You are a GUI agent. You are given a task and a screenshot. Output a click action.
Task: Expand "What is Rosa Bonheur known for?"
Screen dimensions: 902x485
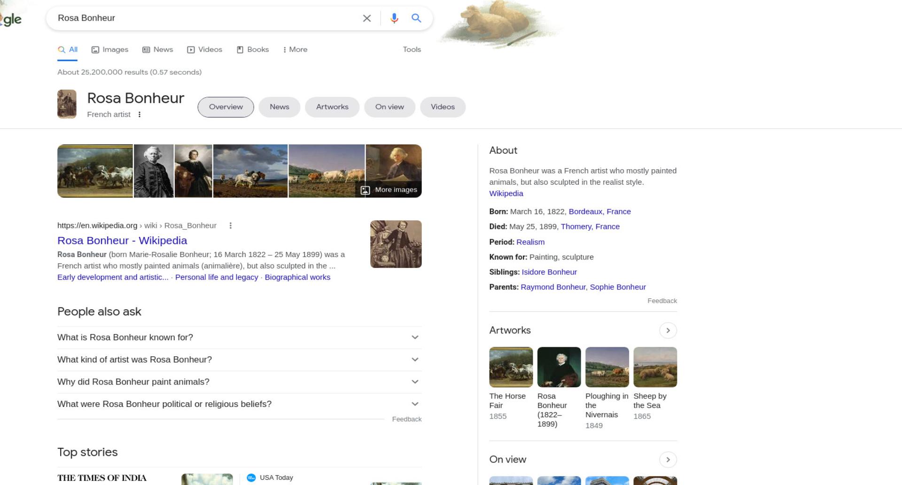pyautogui.click(x=240, y=337)
